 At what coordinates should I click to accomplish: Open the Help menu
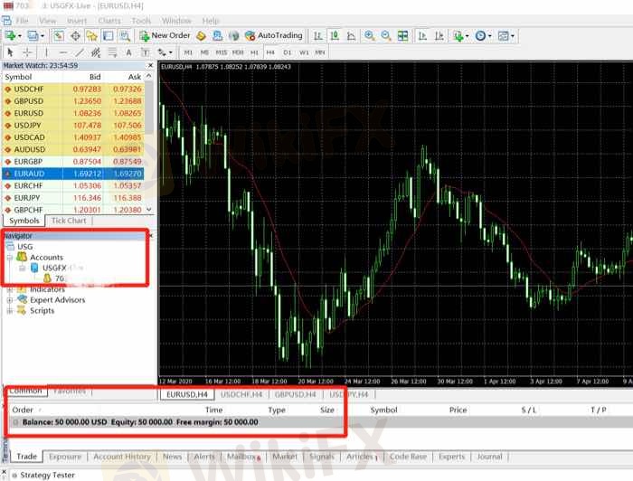pos(211,21)
